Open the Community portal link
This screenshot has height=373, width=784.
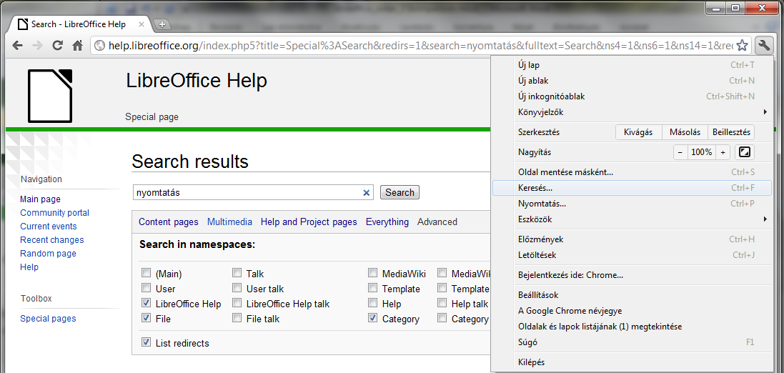pyautogui.click(x=54, y=212)
